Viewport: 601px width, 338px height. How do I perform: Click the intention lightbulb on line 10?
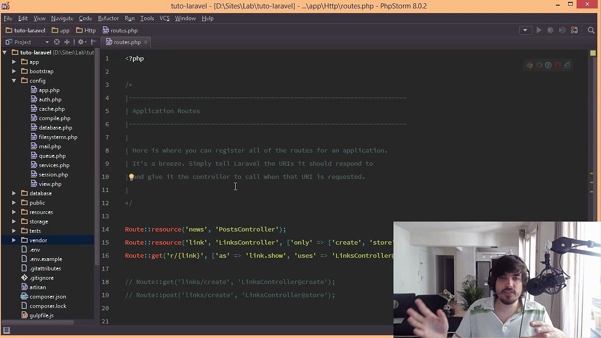[131, 177]
